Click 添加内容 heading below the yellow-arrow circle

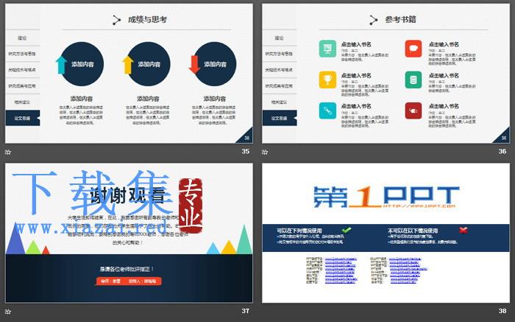148,98
